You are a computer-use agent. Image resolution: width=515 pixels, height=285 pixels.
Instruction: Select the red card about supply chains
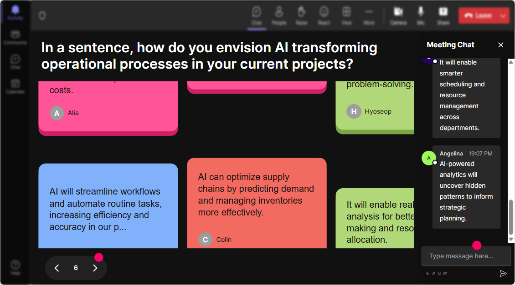click(x=257, y=203)
